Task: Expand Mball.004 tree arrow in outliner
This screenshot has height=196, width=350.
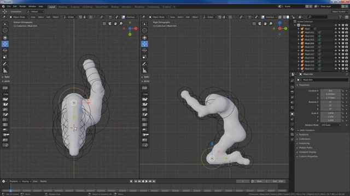Action: click(299, 44)
